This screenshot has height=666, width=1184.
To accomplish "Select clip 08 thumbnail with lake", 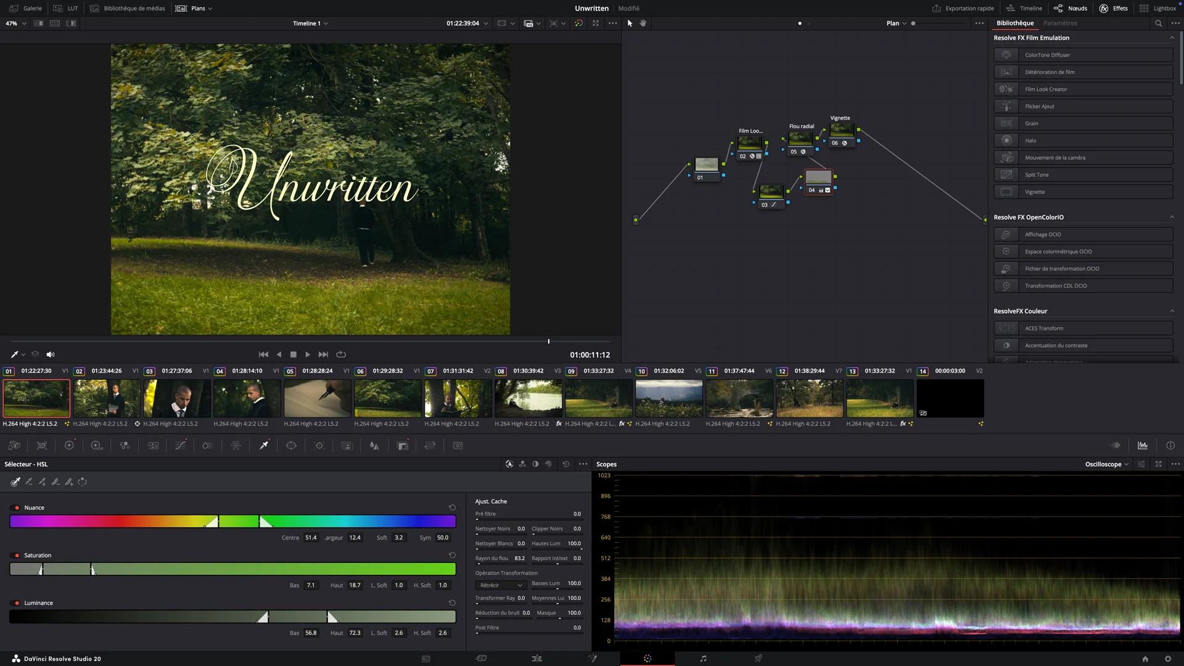I will pos(528,398).
